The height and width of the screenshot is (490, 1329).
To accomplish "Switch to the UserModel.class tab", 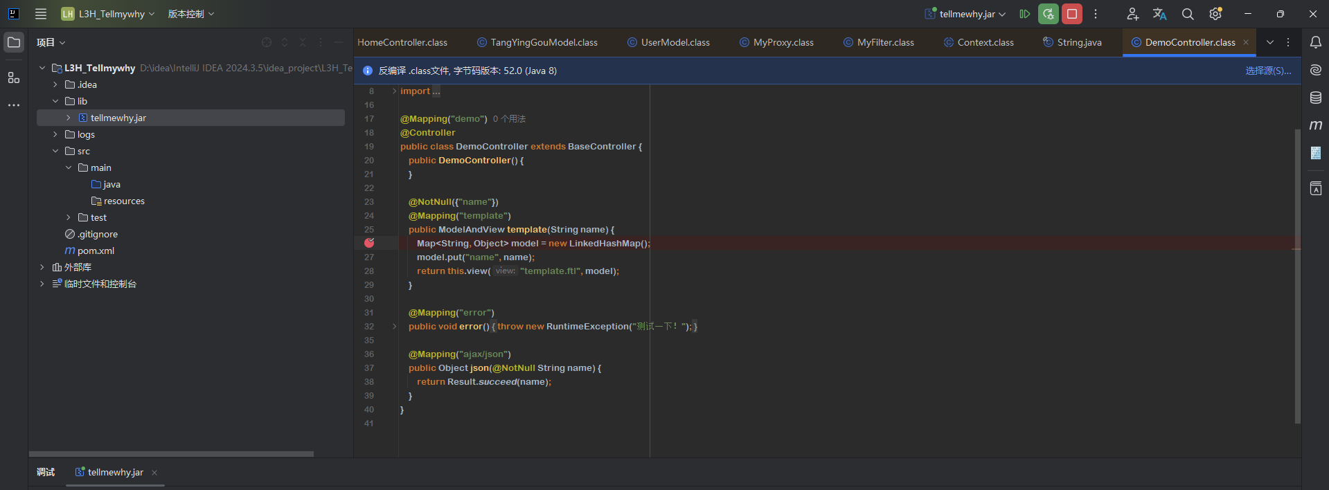I will point(675,42).
